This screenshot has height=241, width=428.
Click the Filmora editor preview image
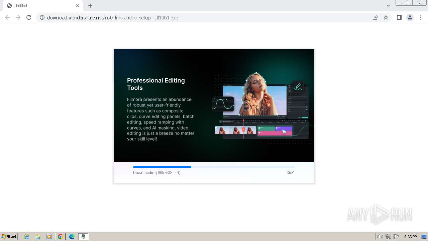point(262,108)
